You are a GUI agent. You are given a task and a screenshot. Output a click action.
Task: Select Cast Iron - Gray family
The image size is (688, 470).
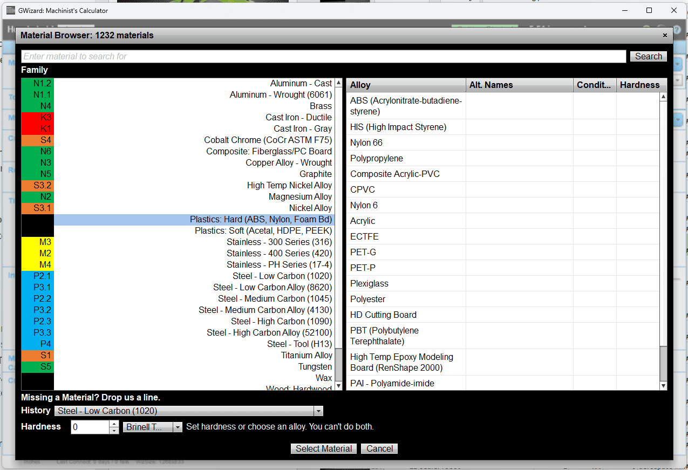[x=178, y=129]
